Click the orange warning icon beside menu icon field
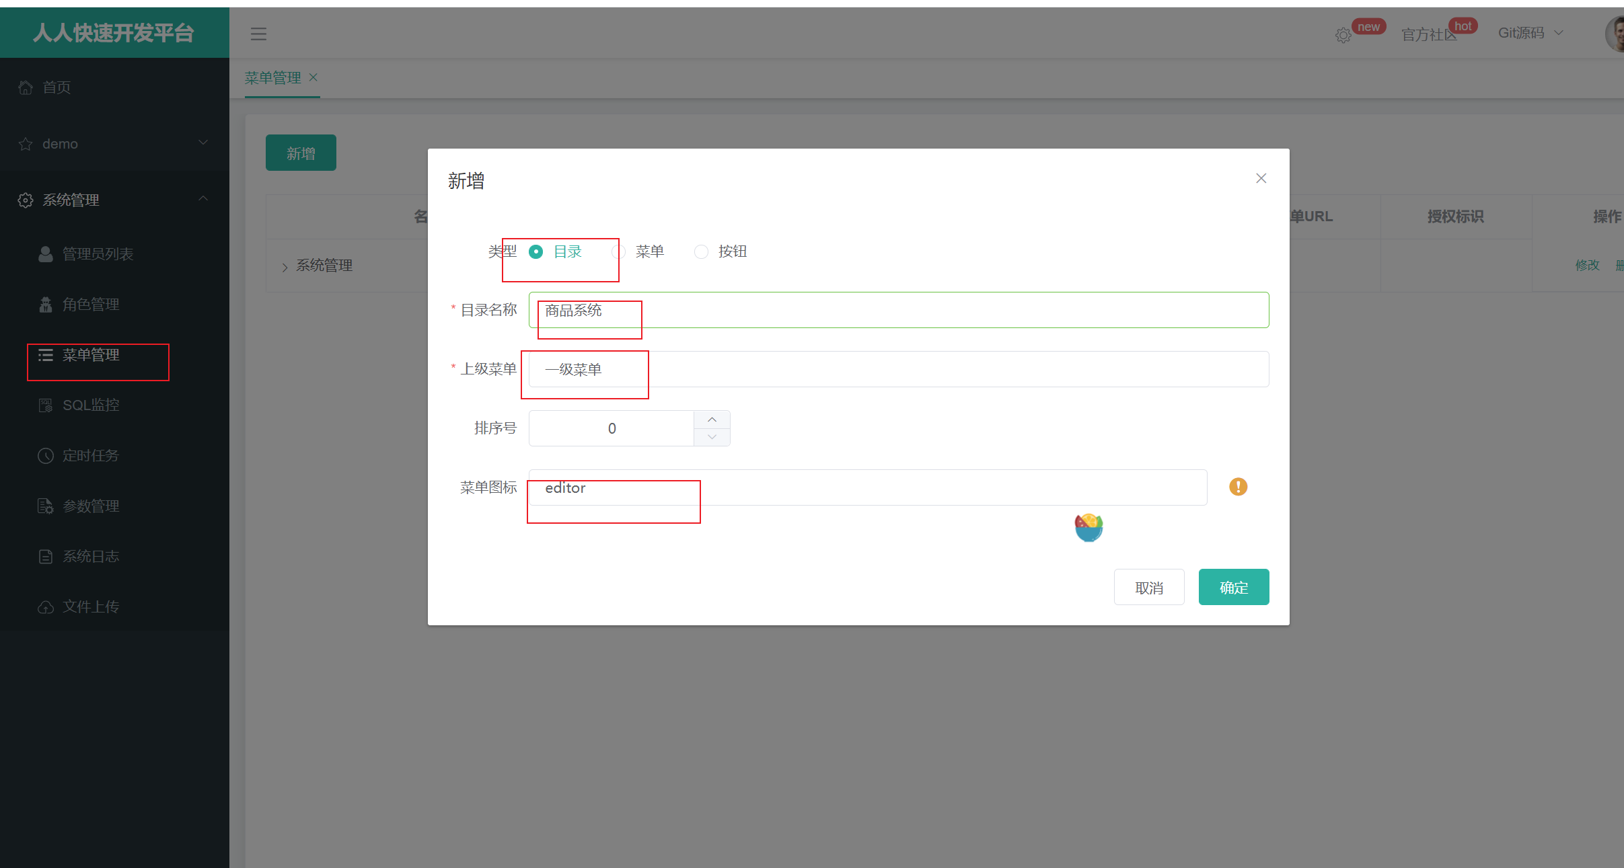 (x=1238, y=487)
